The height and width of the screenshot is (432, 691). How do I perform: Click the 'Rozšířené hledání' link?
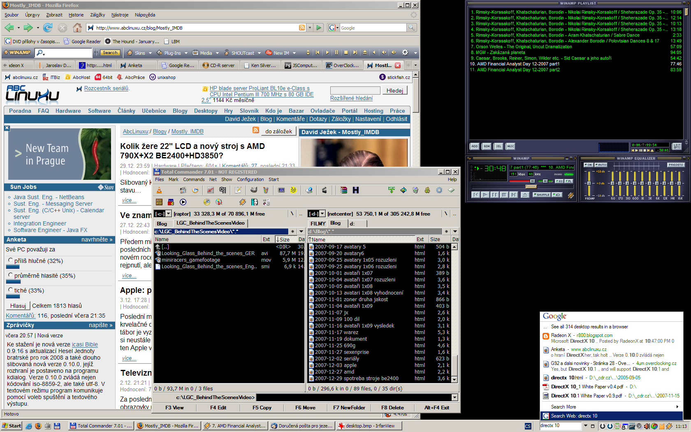point(351,98)
